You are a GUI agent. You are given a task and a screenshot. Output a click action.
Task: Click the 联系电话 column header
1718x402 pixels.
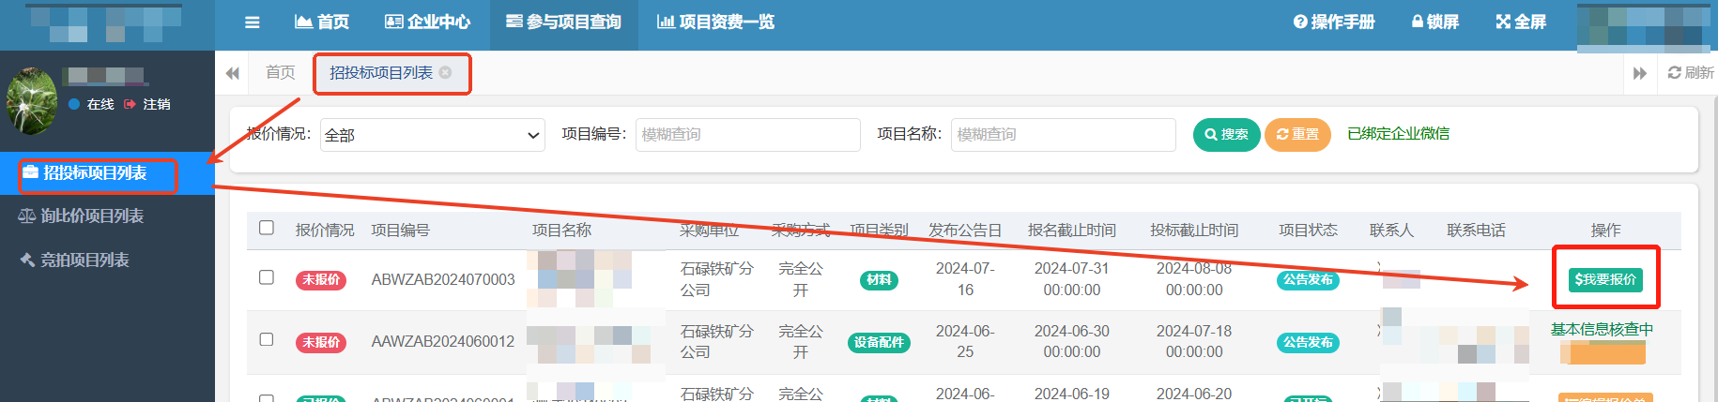pos(1476,231)
